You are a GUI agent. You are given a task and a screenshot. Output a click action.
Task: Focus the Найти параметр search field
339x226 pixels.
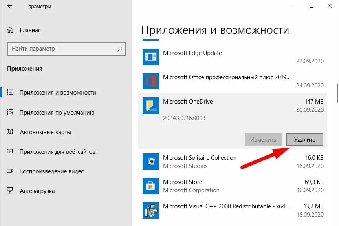[66, 49]
